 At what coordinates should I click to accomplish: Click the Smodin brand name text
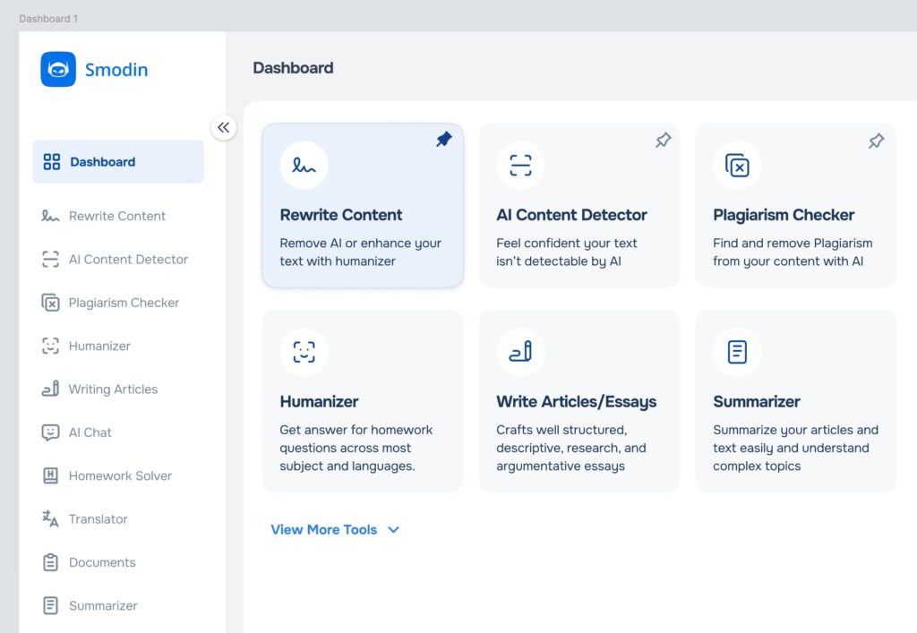116,70
